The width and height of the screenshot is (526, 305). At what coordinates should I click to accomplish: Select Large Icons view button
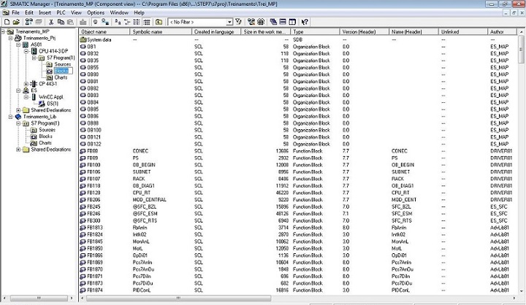click(x=118, y=22)
